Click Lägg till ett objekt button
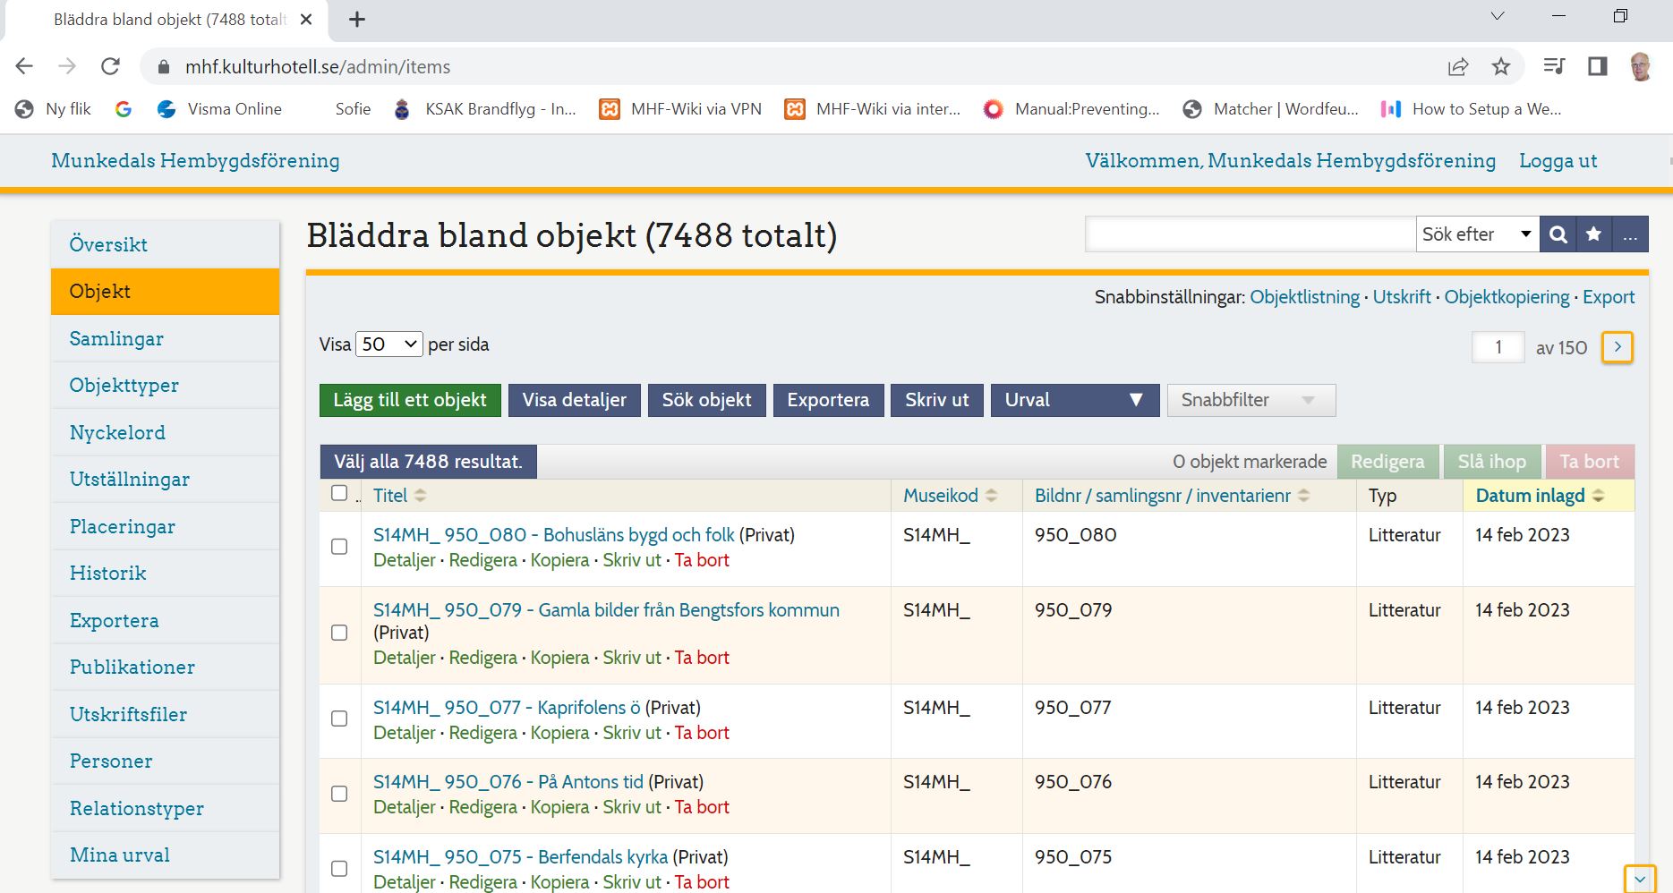Image resolution: width=1673 pixels, height=893 pixels. pyautogui.click(x=410, y=400)
